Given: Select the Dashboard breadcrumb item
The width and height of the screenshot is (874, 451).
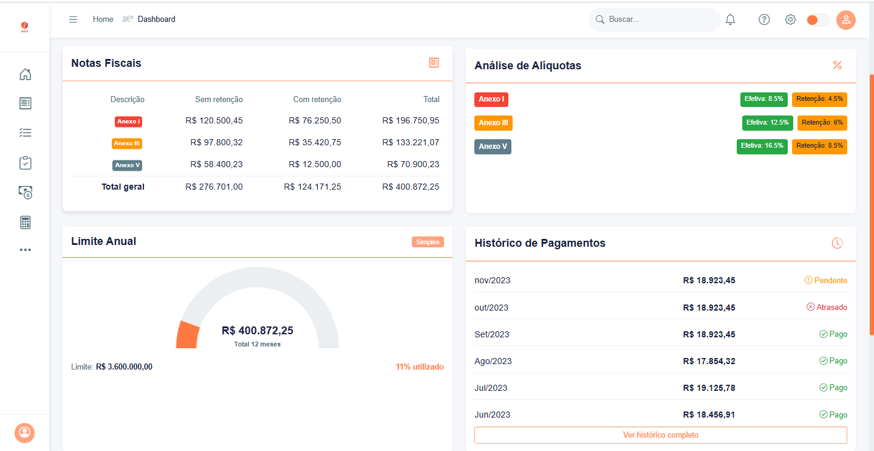Looking at the screenshot, I should (x=156, y=19).
